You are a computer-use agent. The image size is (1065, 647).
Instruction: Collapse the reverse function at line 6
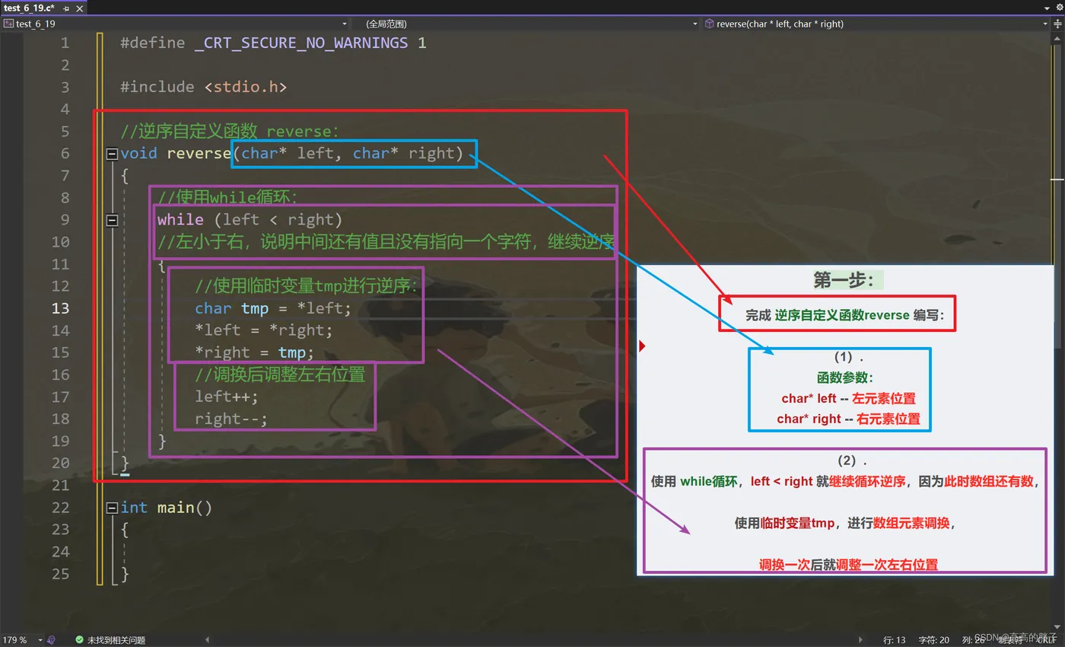(x=112, y=154)
